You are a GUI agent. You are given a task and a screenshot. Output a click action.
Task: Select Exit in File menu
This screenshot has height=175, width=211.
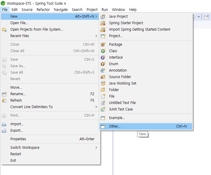(x=50, y=161)
